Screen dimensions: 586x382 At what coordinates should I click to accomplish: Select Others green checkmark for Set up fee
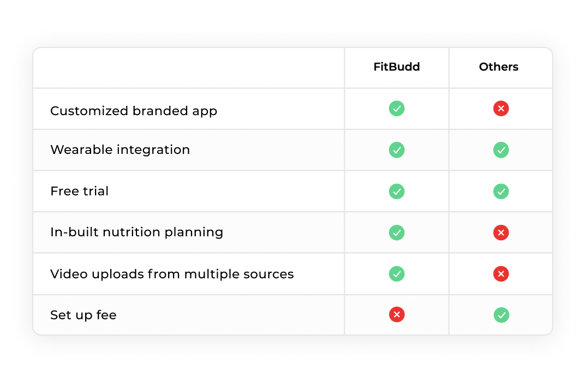pyautogui.click(x=501, y=315)
